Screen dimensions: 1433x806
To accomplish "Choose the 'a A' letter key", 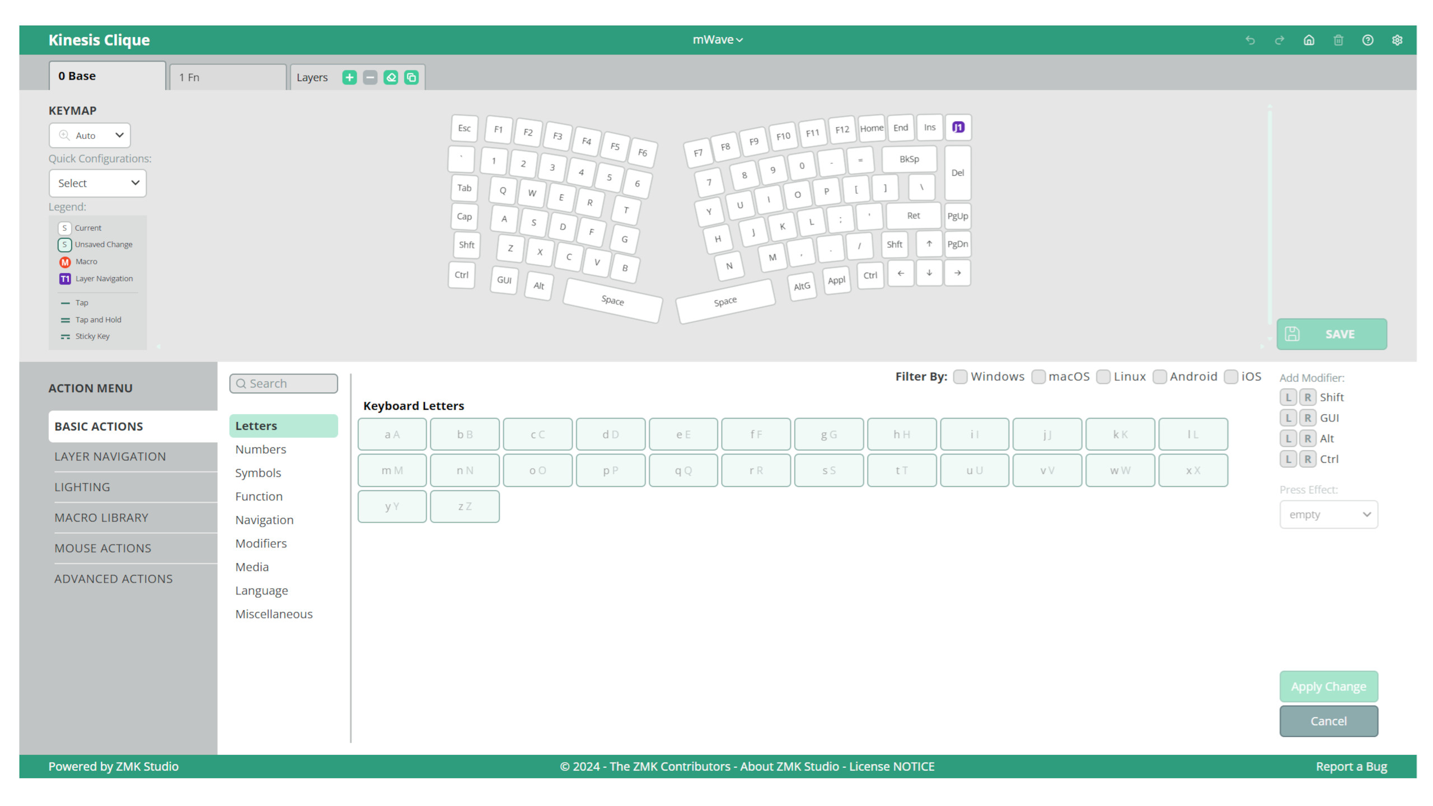I will 392,434.
